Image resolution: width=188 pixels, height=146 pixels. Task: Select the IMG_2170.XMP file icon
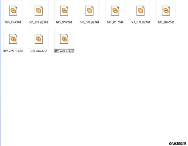64,11
